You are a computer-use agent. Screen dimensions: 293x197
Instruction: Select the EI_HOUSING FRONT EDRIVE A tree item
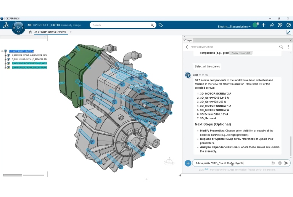(29, 63)
